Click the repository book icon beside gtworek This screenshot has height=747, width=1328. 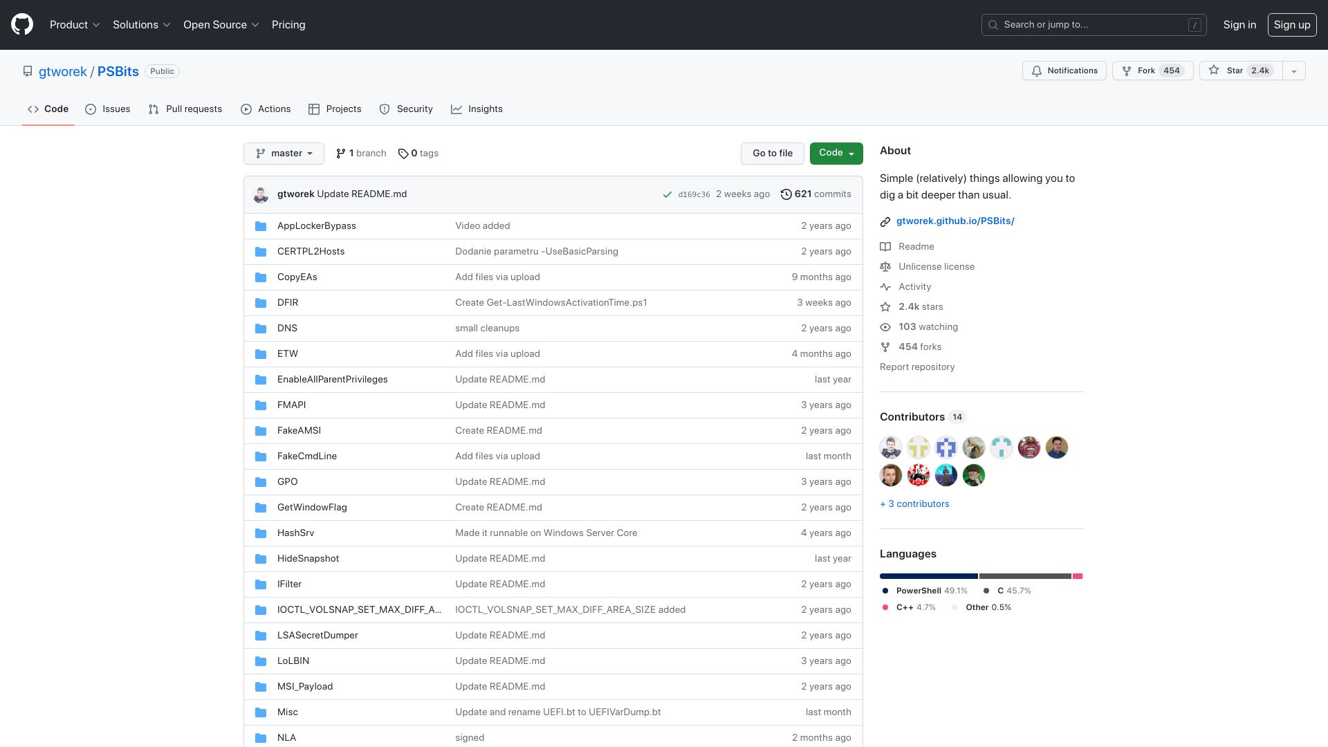tap(28, 71)
